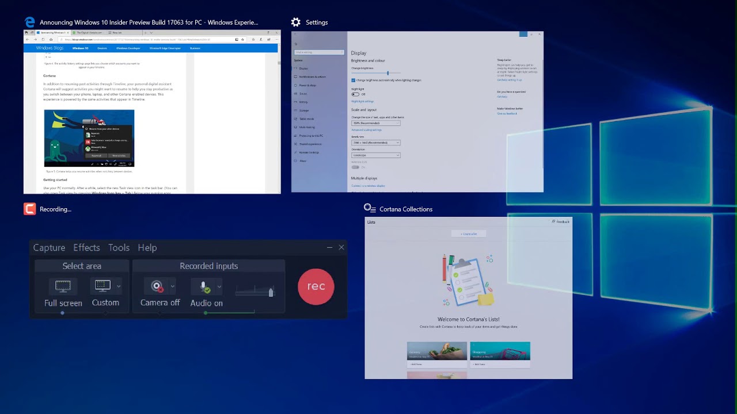Click the Settings home icon above the search box
This screenshot has height=414, width=737.
(296, 44)
